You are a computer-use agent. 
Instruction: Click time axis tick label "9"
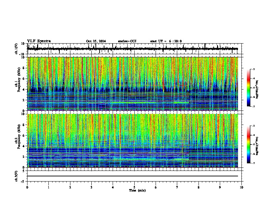220,187
